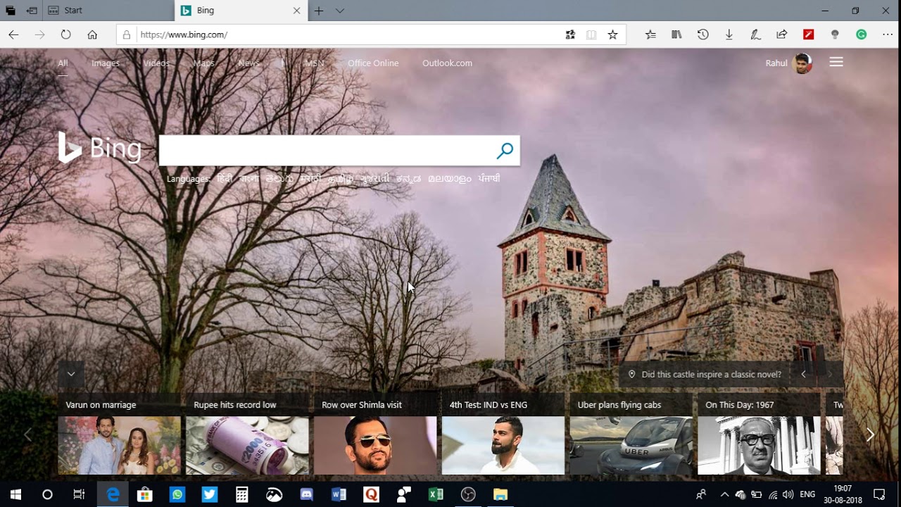Open Office Online link
This screenshot has width=901, height=507.
click(x=373, y=63)
